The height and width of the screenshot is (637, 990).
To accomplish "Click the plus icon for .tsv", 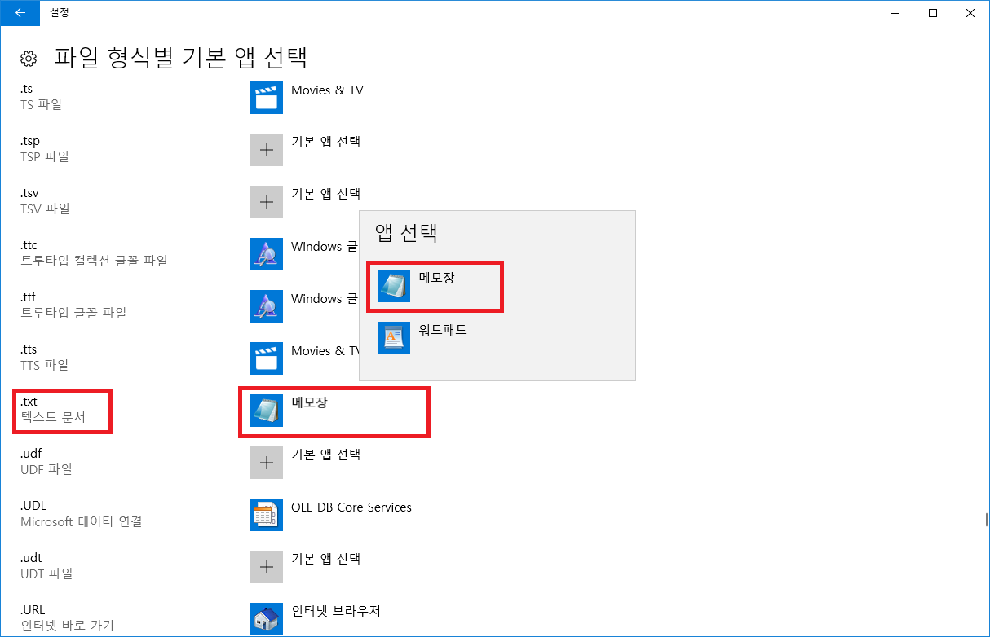I will coord(267,201).
